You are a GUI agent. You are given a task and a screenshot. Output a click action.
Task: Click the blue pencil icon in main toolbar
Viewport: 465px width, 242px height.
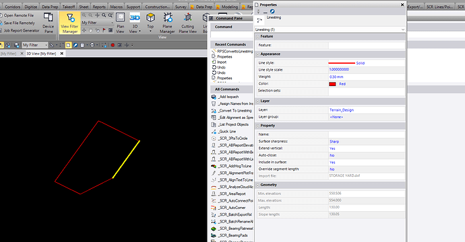pos(75,45)
